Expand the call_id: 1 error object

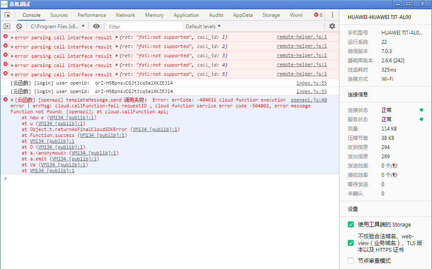pyautogui.click(x=117, y=37)
